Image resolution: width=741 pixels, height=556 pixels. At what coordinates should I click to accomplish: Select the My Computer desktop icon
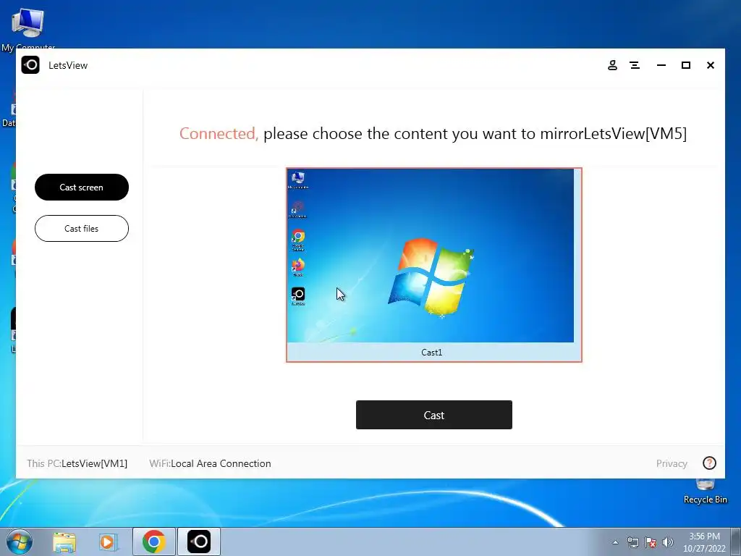(28, 28)
